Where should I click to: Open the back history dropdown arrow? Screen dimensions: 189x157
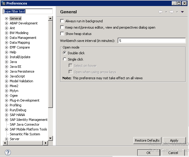[166, 12]
